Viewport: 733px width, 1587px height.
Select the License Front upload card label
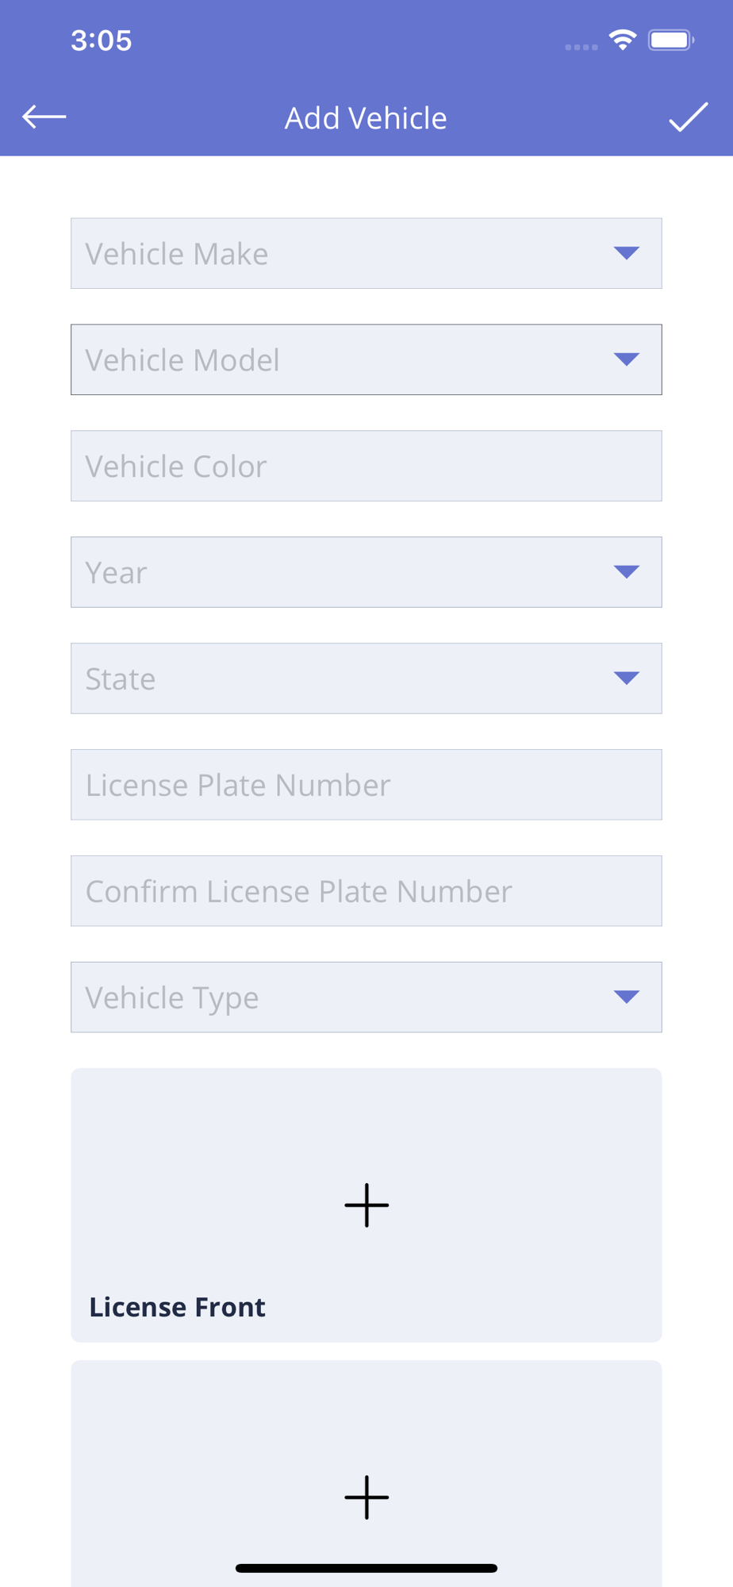pos(177,1307)
